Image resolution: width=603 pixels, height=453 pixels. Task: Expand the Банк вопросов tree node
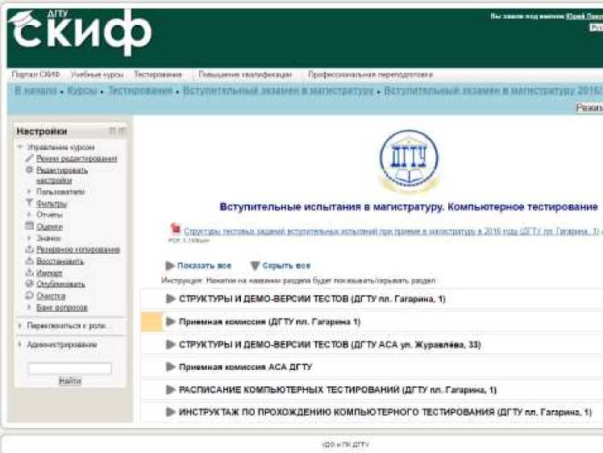click(29, 307)
